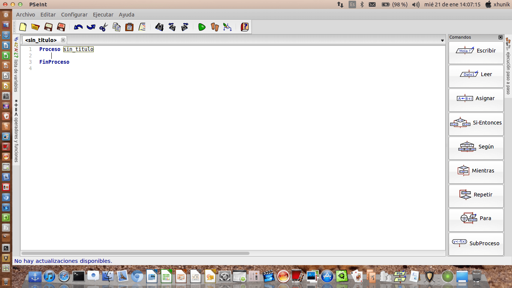
Task: Insert the Para command
Action: (x=476, y=220)
